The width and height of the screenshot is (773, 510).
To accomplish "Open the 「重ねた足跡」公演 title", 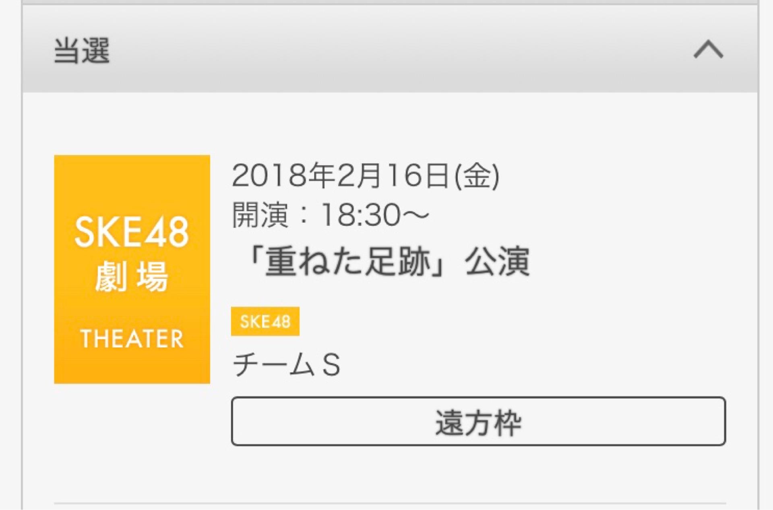I will tap(389, 261).
